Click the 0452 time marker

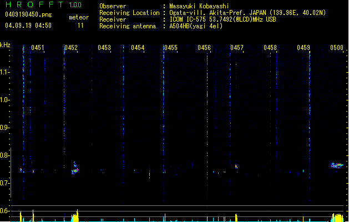pyautogui.click(x=71, y=48)
